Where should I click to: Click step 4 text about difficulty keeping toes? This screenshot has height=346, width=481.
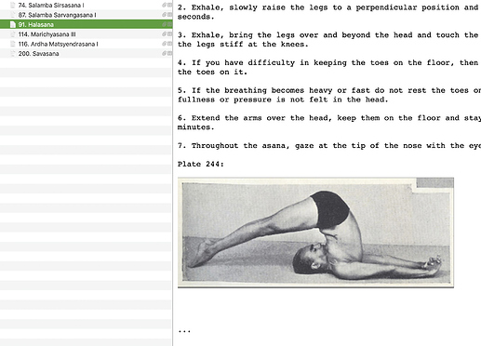click(329, 67)
